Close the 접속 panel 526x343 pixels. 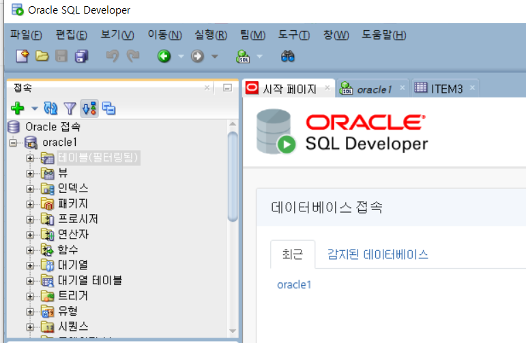pos(207,88)
